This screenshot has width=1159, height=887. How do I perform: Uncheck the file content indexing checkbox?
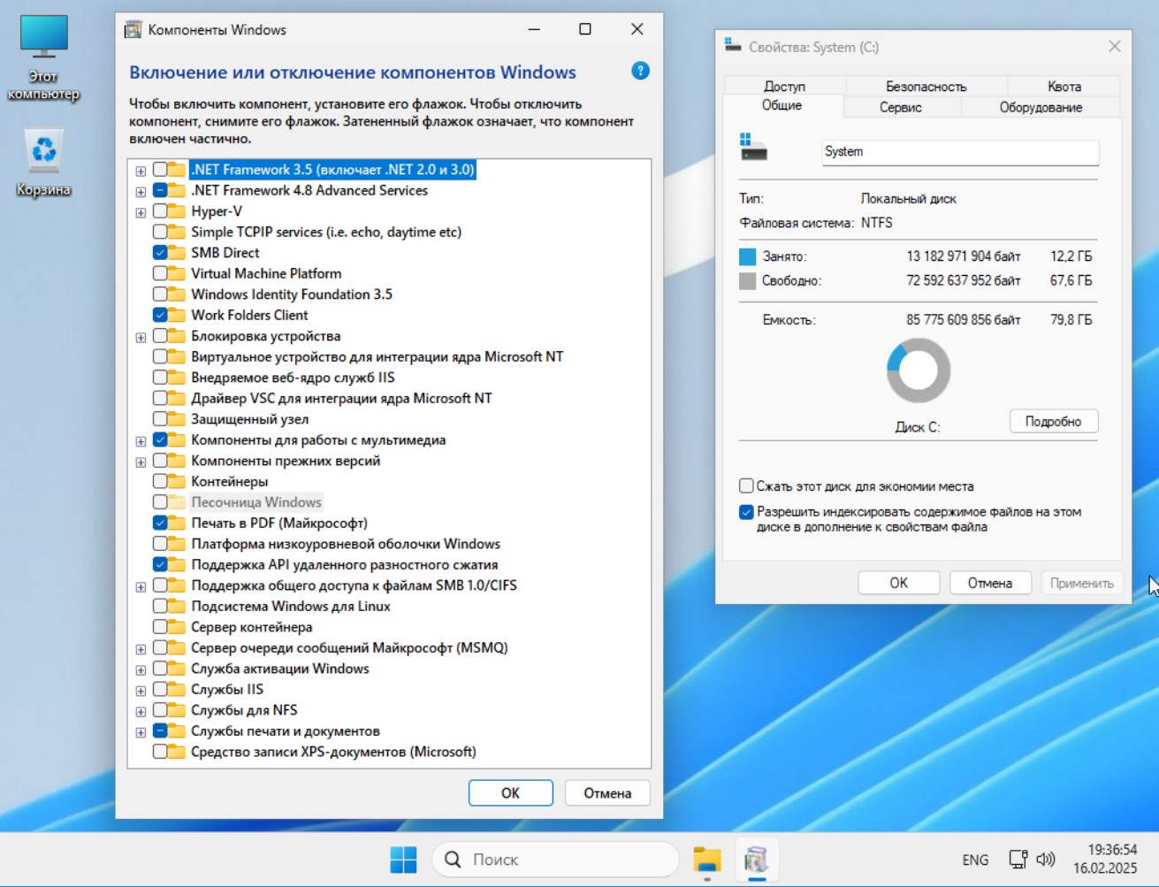[746, 512]
